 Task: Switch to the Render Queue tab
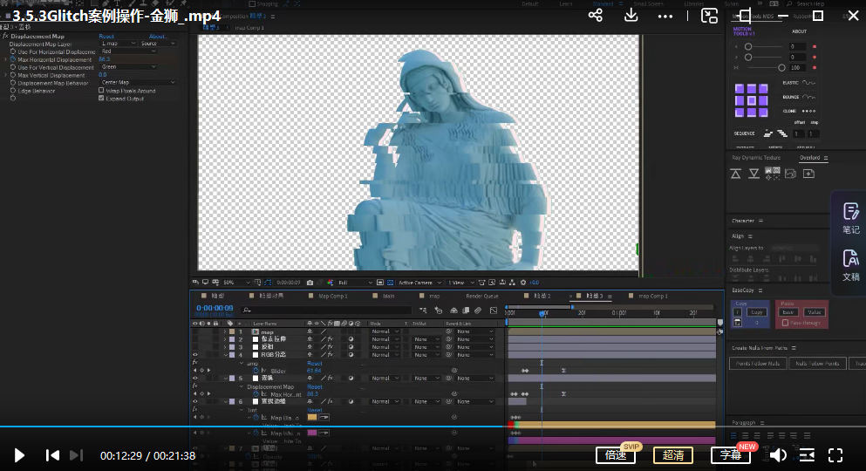[482, 297]
